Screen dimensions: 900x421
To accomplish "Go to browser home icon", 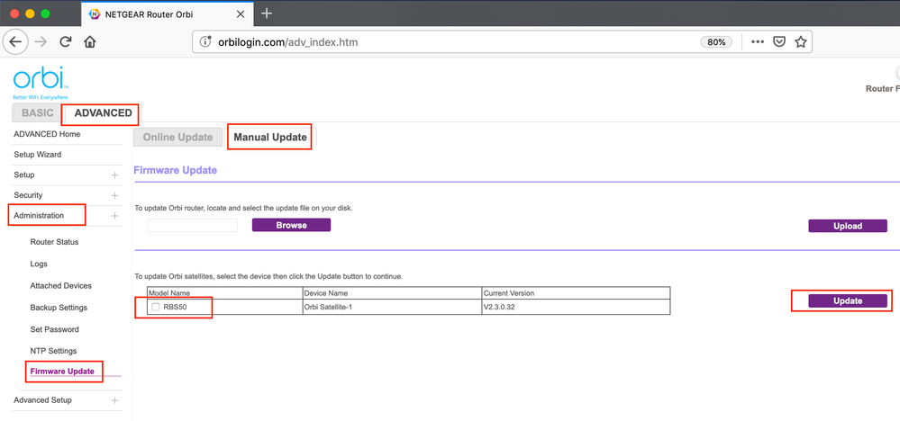I will coord(90,42).
